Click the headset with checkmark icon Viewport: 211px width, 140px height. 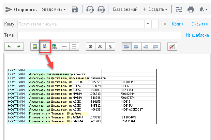click(90, 9)
